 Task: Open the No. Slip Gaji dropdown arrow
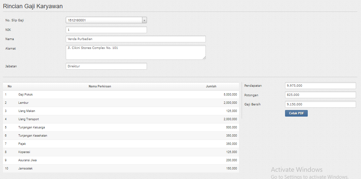[144, 20]
